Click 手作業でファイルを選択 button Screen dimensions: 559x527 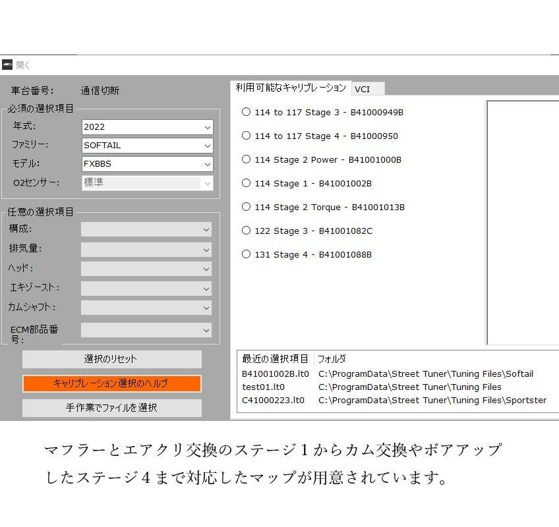coord(111,408)
